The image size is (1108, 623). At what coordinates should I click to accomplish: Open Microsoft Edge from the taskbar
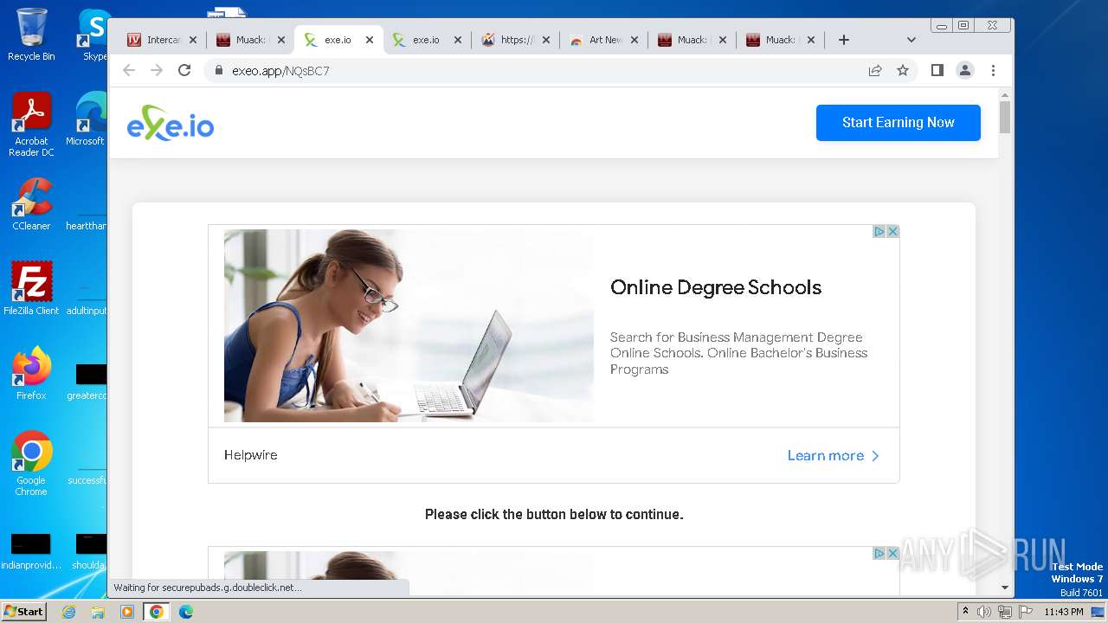click(186, 612)
